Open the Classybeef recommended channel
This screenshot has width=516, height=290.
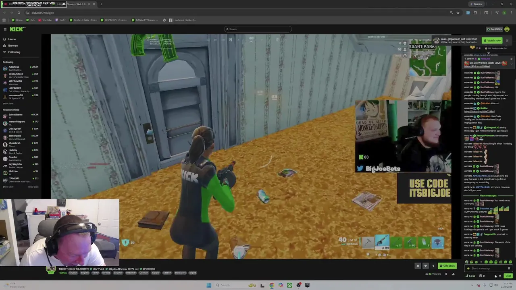click(x=21, y=130)
